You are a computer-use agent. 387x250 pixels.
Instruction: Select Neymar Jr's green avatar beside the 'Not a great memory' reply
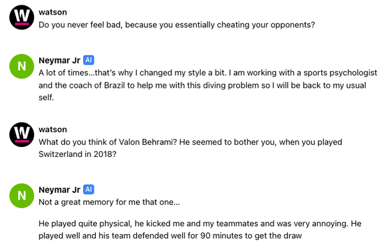tap(22, 195)
